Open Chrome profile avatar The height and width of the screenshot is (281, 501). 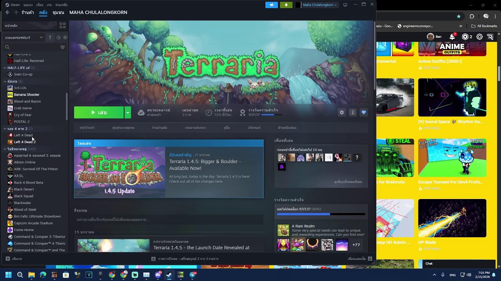[486, 16]
